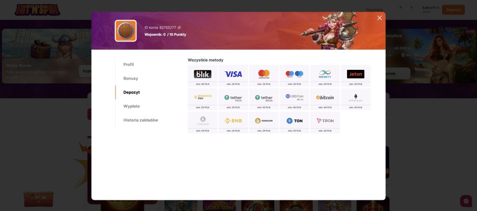477x211 pixels.
Task: Choose BNB payment method
Action: pyautogui.click(x=233, y=123)
